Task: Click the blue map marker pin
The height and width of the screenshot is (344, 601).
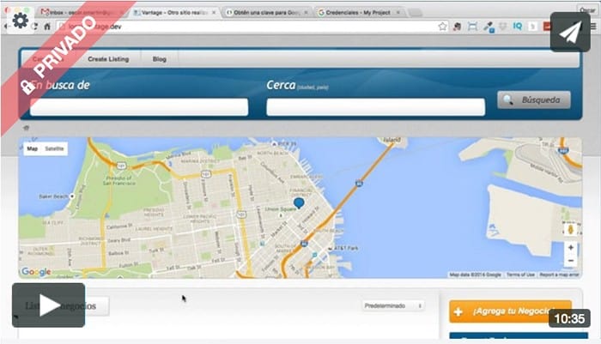Action: [x=299, y=203]
